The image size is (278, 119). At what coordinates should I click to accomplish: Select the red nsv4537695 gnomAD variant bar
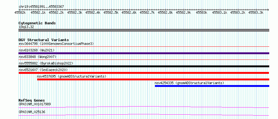click(153, 79)
